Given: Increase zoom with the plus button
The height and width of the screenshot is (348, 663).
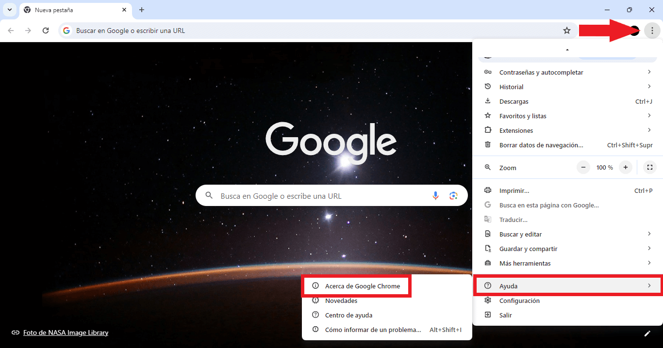Looking at the screenshot, I should (626, 167).
